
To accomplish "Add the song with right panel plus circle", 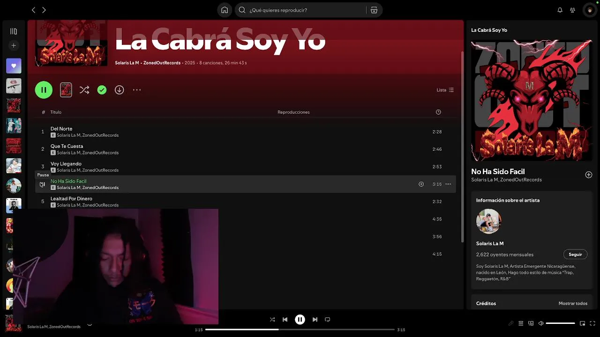I will (x=588, y=175).
